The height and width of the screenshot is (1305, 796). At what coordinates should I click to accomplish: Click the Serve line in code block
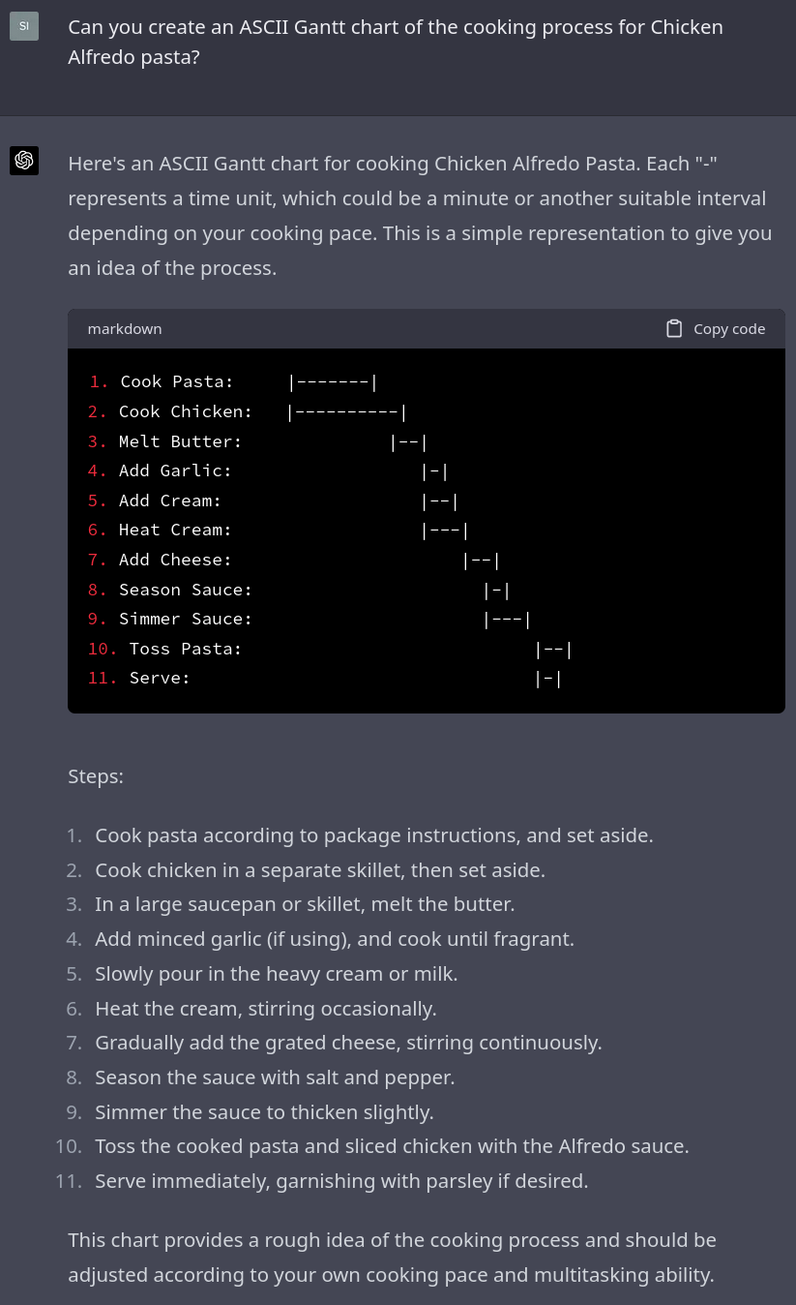(324, 679)
